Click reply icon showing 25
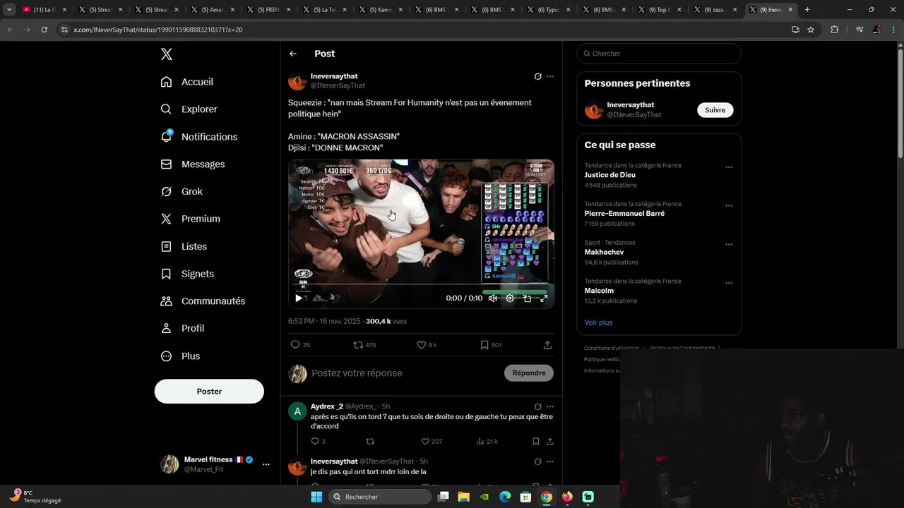 [295, 345]
